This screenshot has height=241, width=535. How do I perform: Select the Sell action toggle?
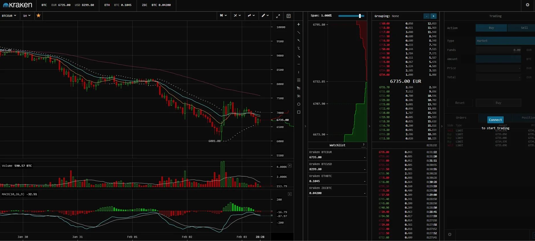[521, 28]
